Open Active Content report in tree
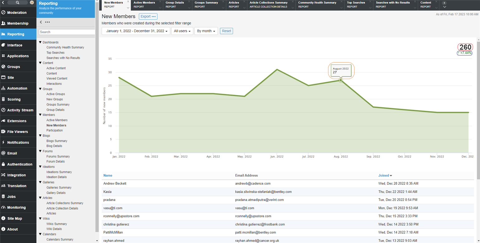This screenshot has width=480, height=243. [x=56, y=68]
